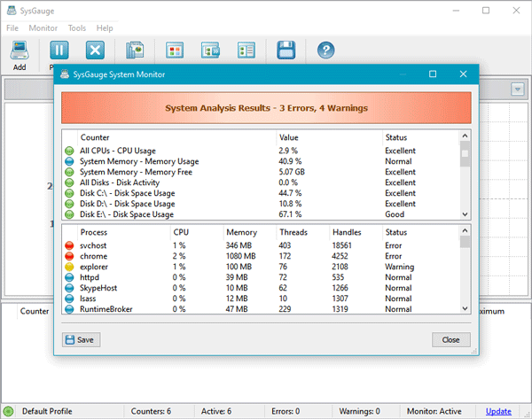
Task: Click the Update link in status bar
Action: coord(498,411)
